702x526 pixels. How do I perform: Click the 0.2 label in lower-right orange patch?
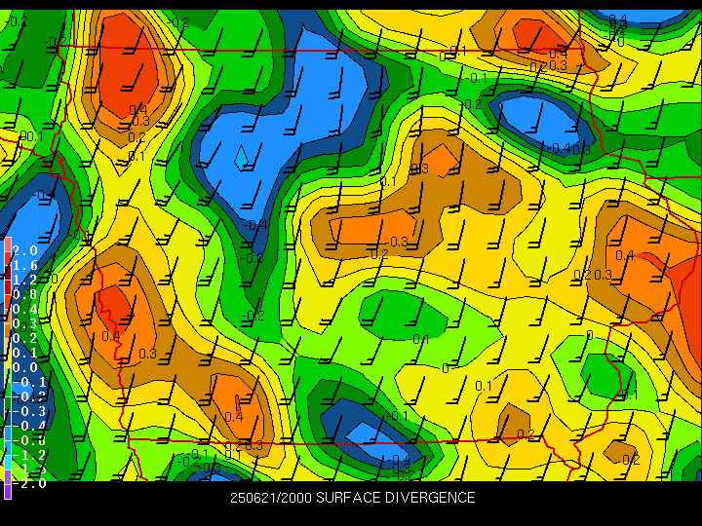(526, 434)
